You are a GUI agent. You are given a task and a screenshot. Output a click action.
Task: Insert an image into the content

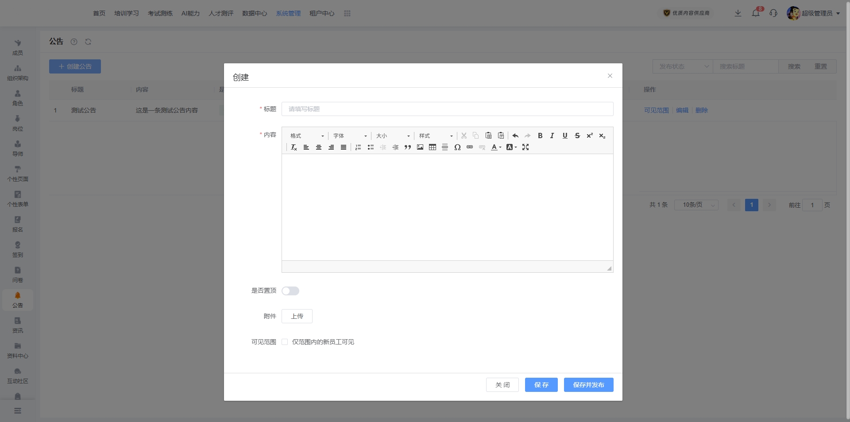click(x=420, y=147)
